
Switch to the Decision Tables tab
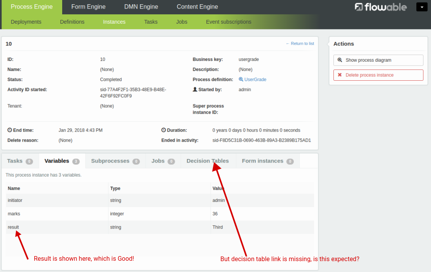[x=208, y=161]
